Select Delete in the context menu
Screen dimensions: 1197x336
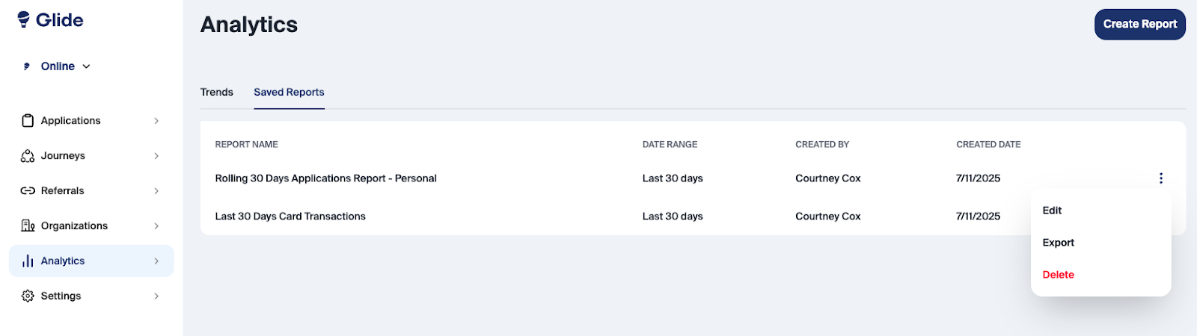[1058, 275]
